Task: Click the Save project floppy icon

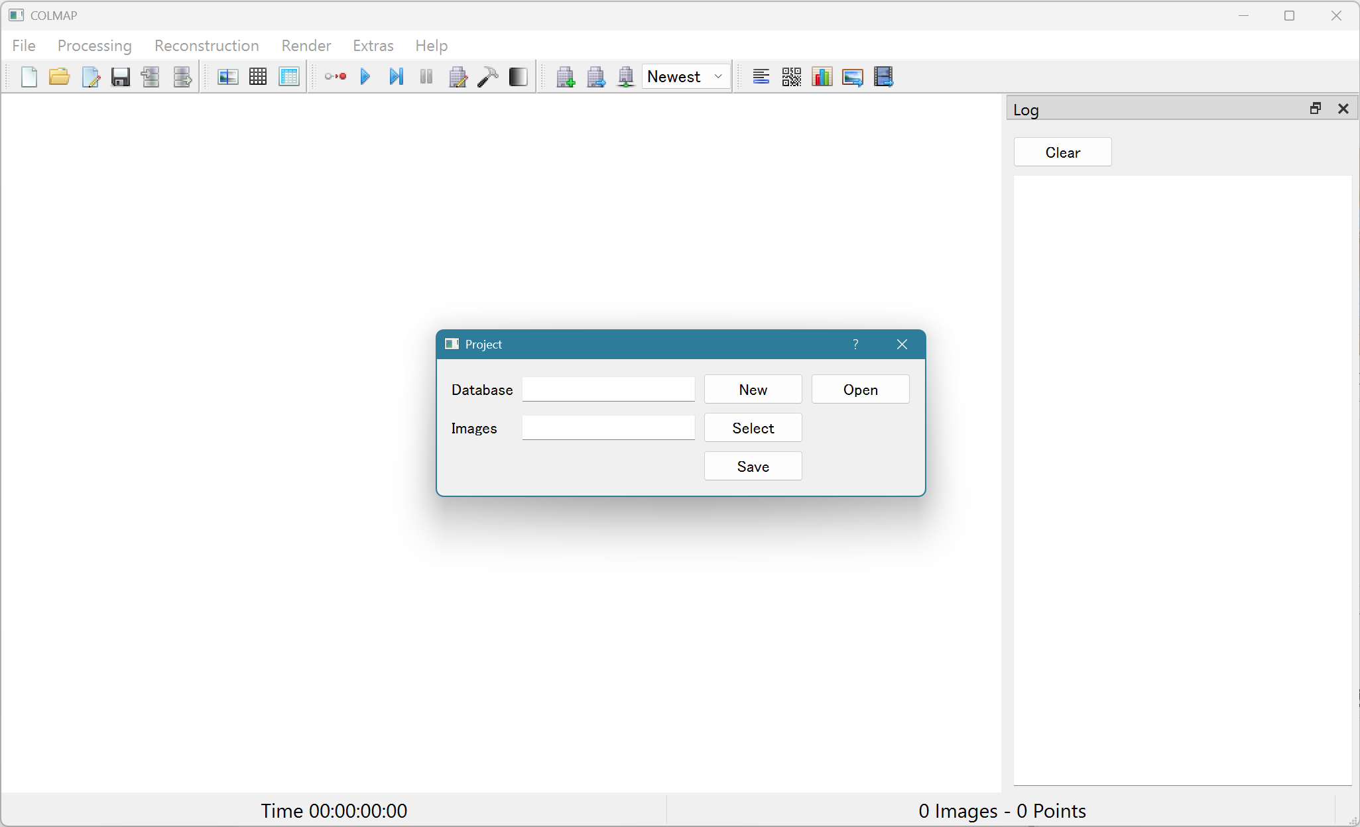Action: click(x=120, y=77)
